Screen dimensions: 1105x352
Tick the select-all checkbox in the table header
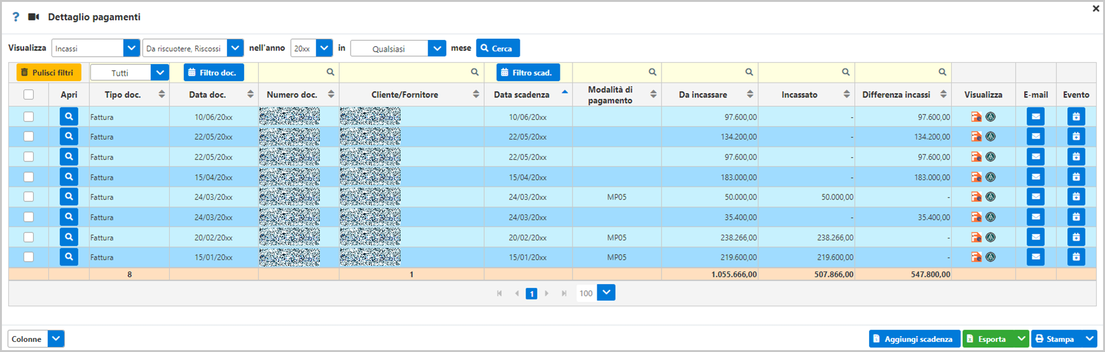29,95
